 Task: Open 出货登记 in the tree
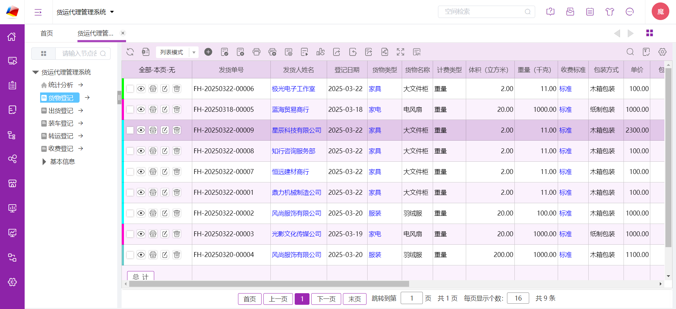coord(61,110)
